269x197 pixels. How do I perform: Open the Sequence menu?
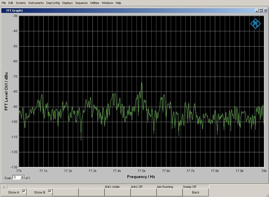coord(81,3)
